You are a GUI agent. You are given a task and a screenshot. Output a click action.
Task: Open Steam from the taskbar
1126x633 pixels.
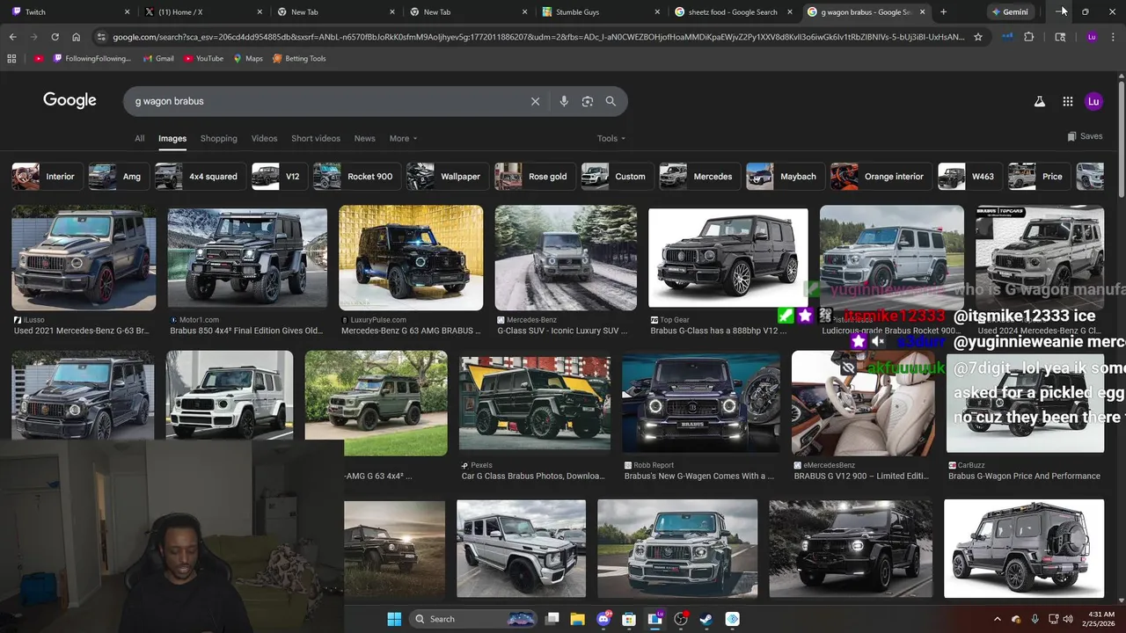pos(706,619)
